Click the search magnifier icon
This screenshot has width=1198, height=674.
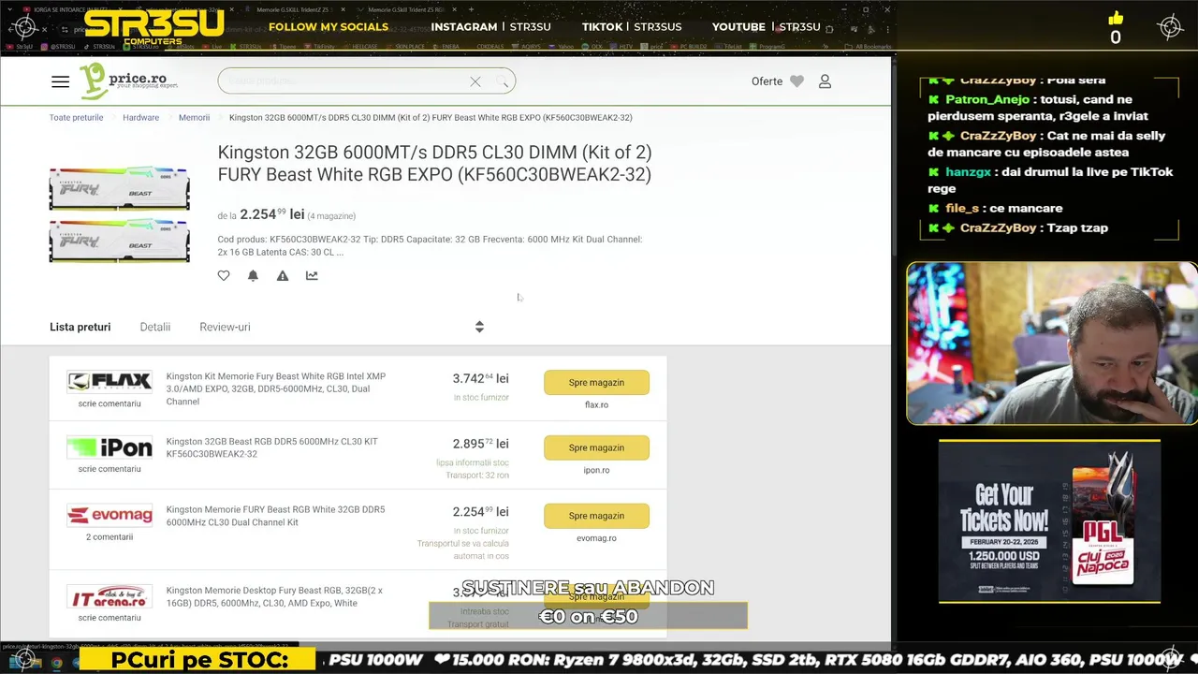(503, 81)
